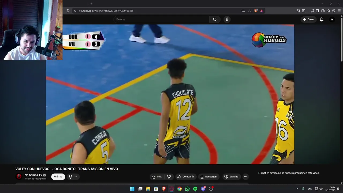This screenshot has width=343, height=193.
Task: Open the site settings icon before the URL
Action: point(75,11)
